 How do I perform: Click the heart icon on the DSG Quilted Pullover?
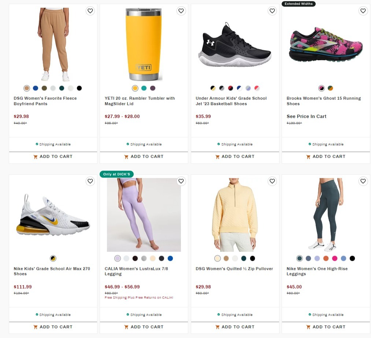(272, 181)
